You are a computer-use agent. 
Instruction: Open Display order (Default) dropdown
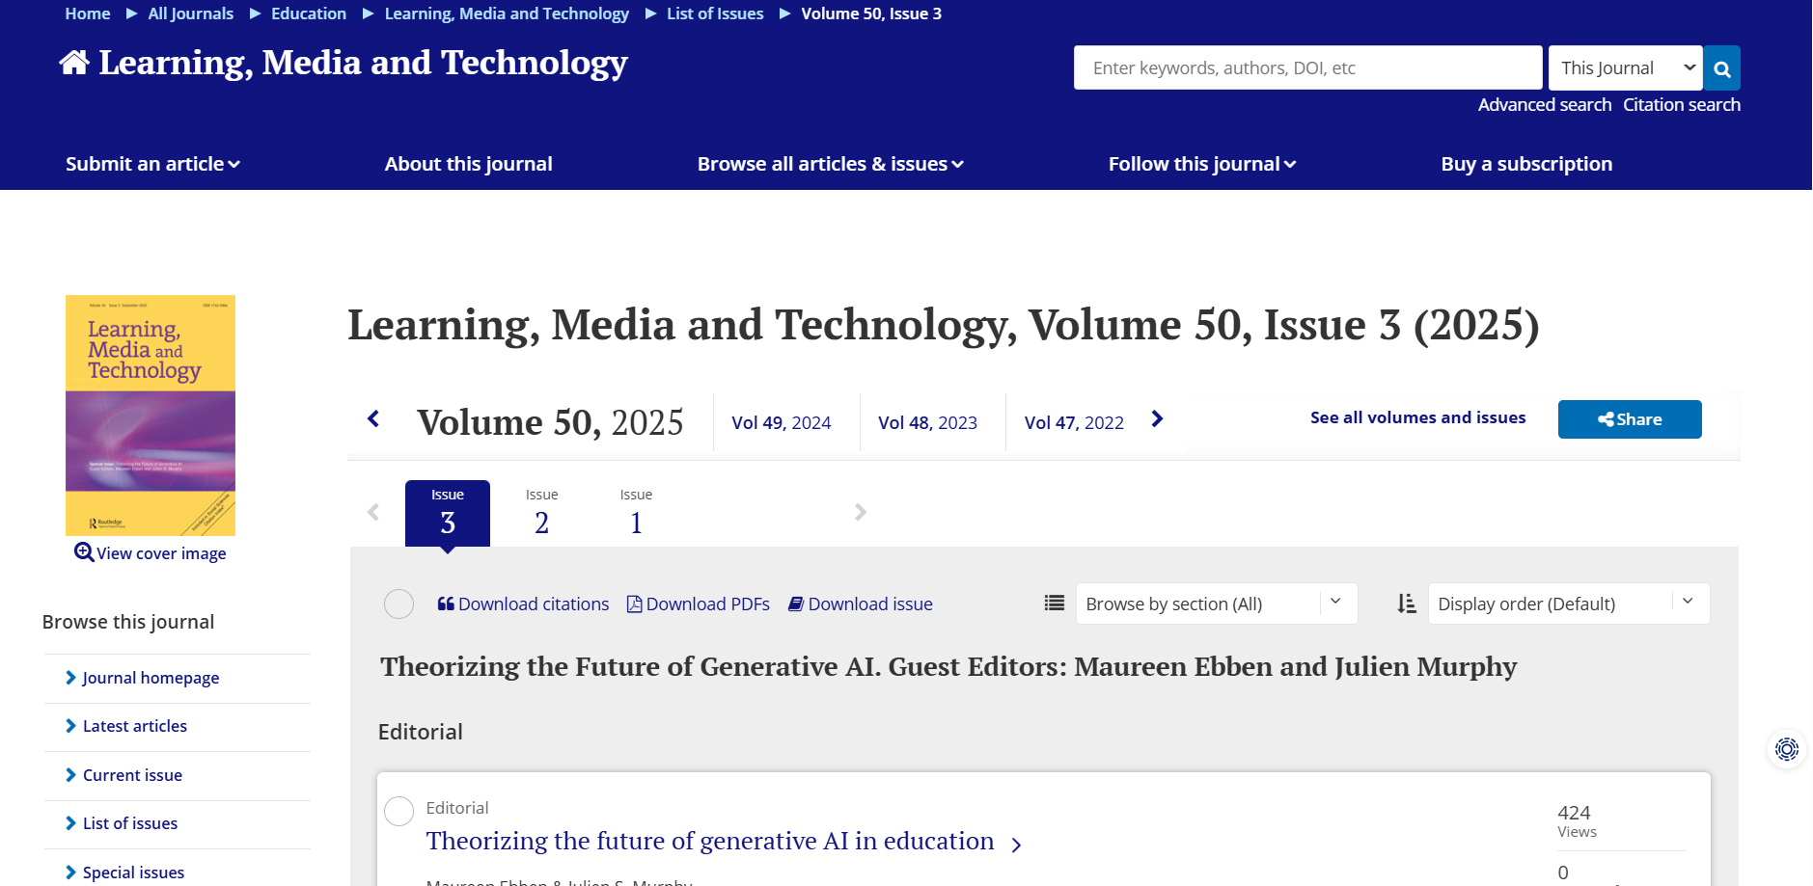[x=1568, y=604]
